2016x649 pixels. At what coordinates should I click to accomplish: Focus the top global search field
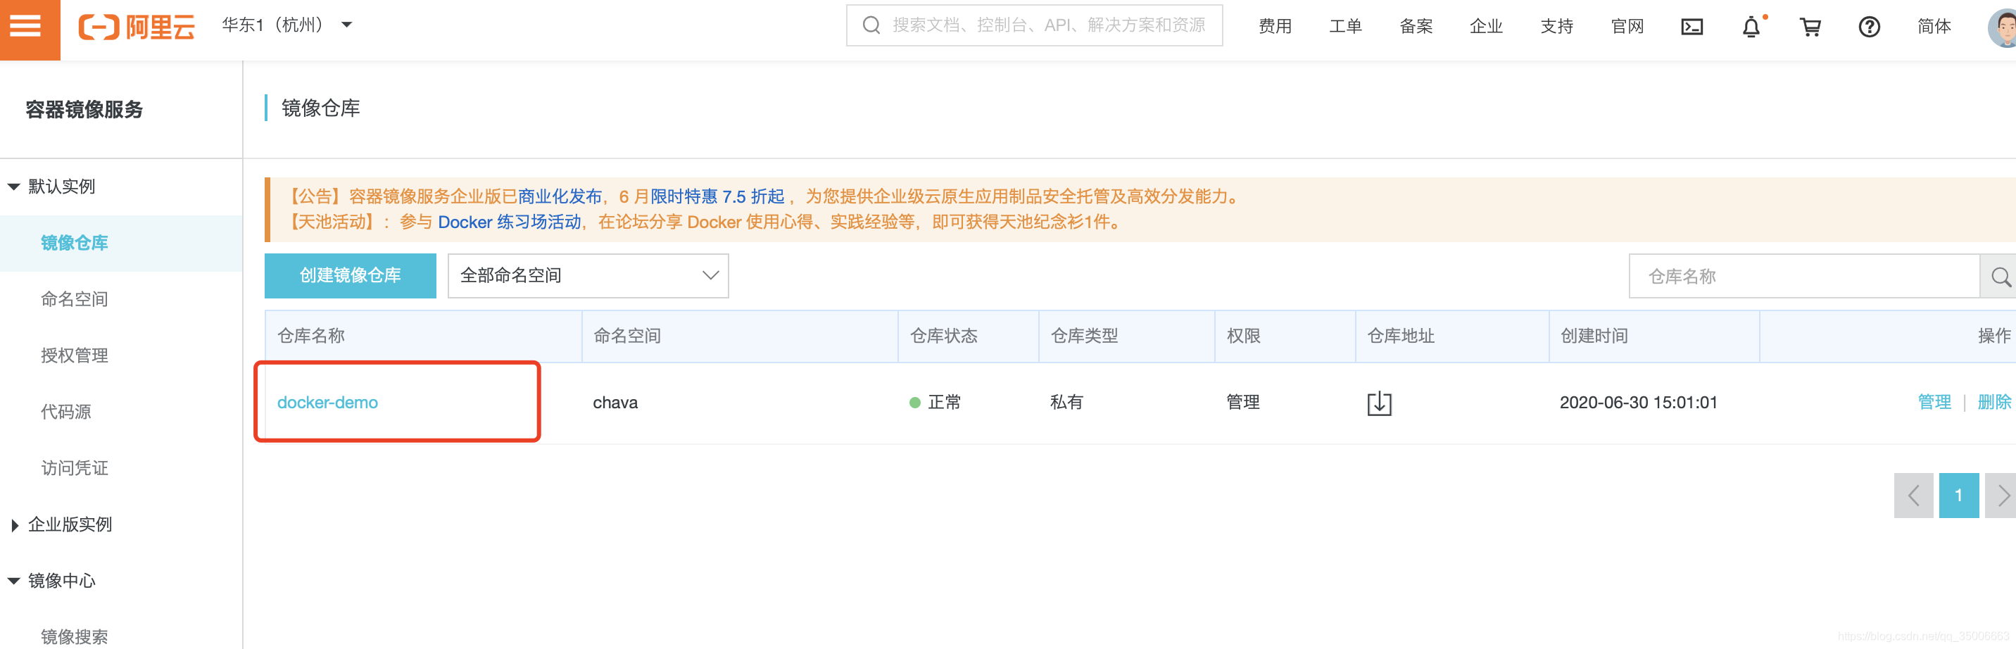(x=1034, y=25)
